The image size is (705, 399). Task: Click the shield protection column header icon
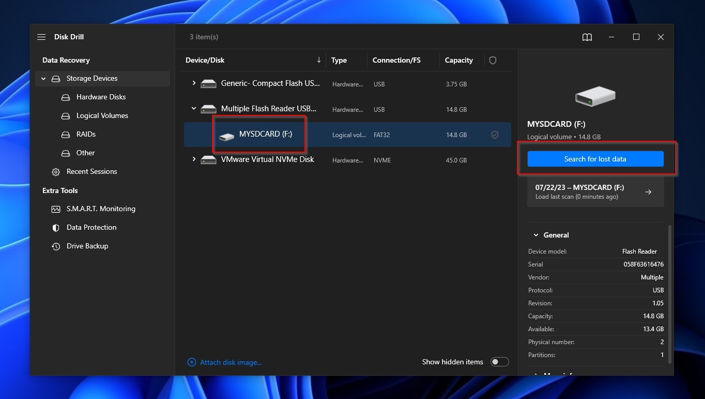tap(493, 61)
